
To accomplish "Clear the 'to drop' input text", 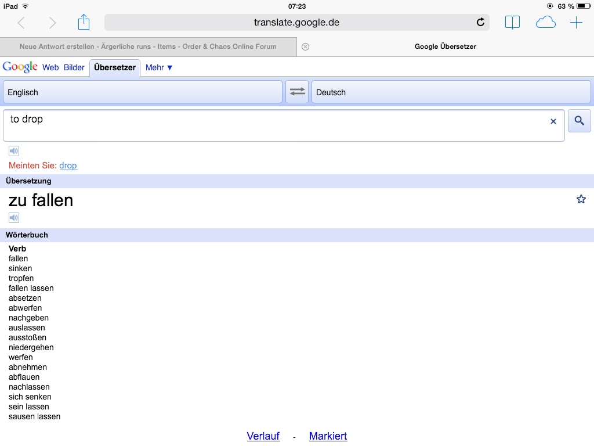I will pos(553,121).
